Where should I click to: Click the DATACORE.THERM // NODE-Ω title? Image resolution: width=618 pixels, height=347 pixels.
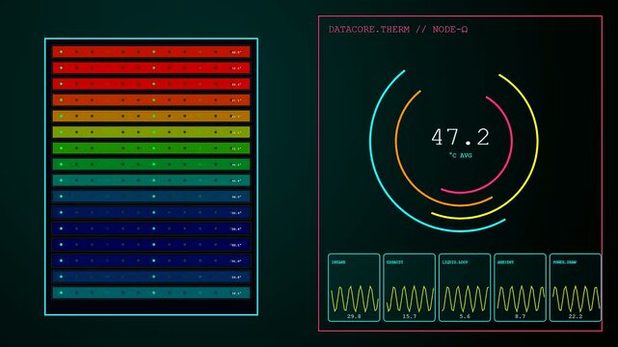point(398,30)
